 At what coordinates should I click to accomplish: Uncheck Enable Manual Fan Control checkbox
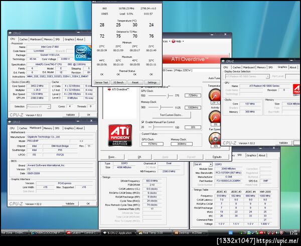pyautogui.click(x=142, y=122)
